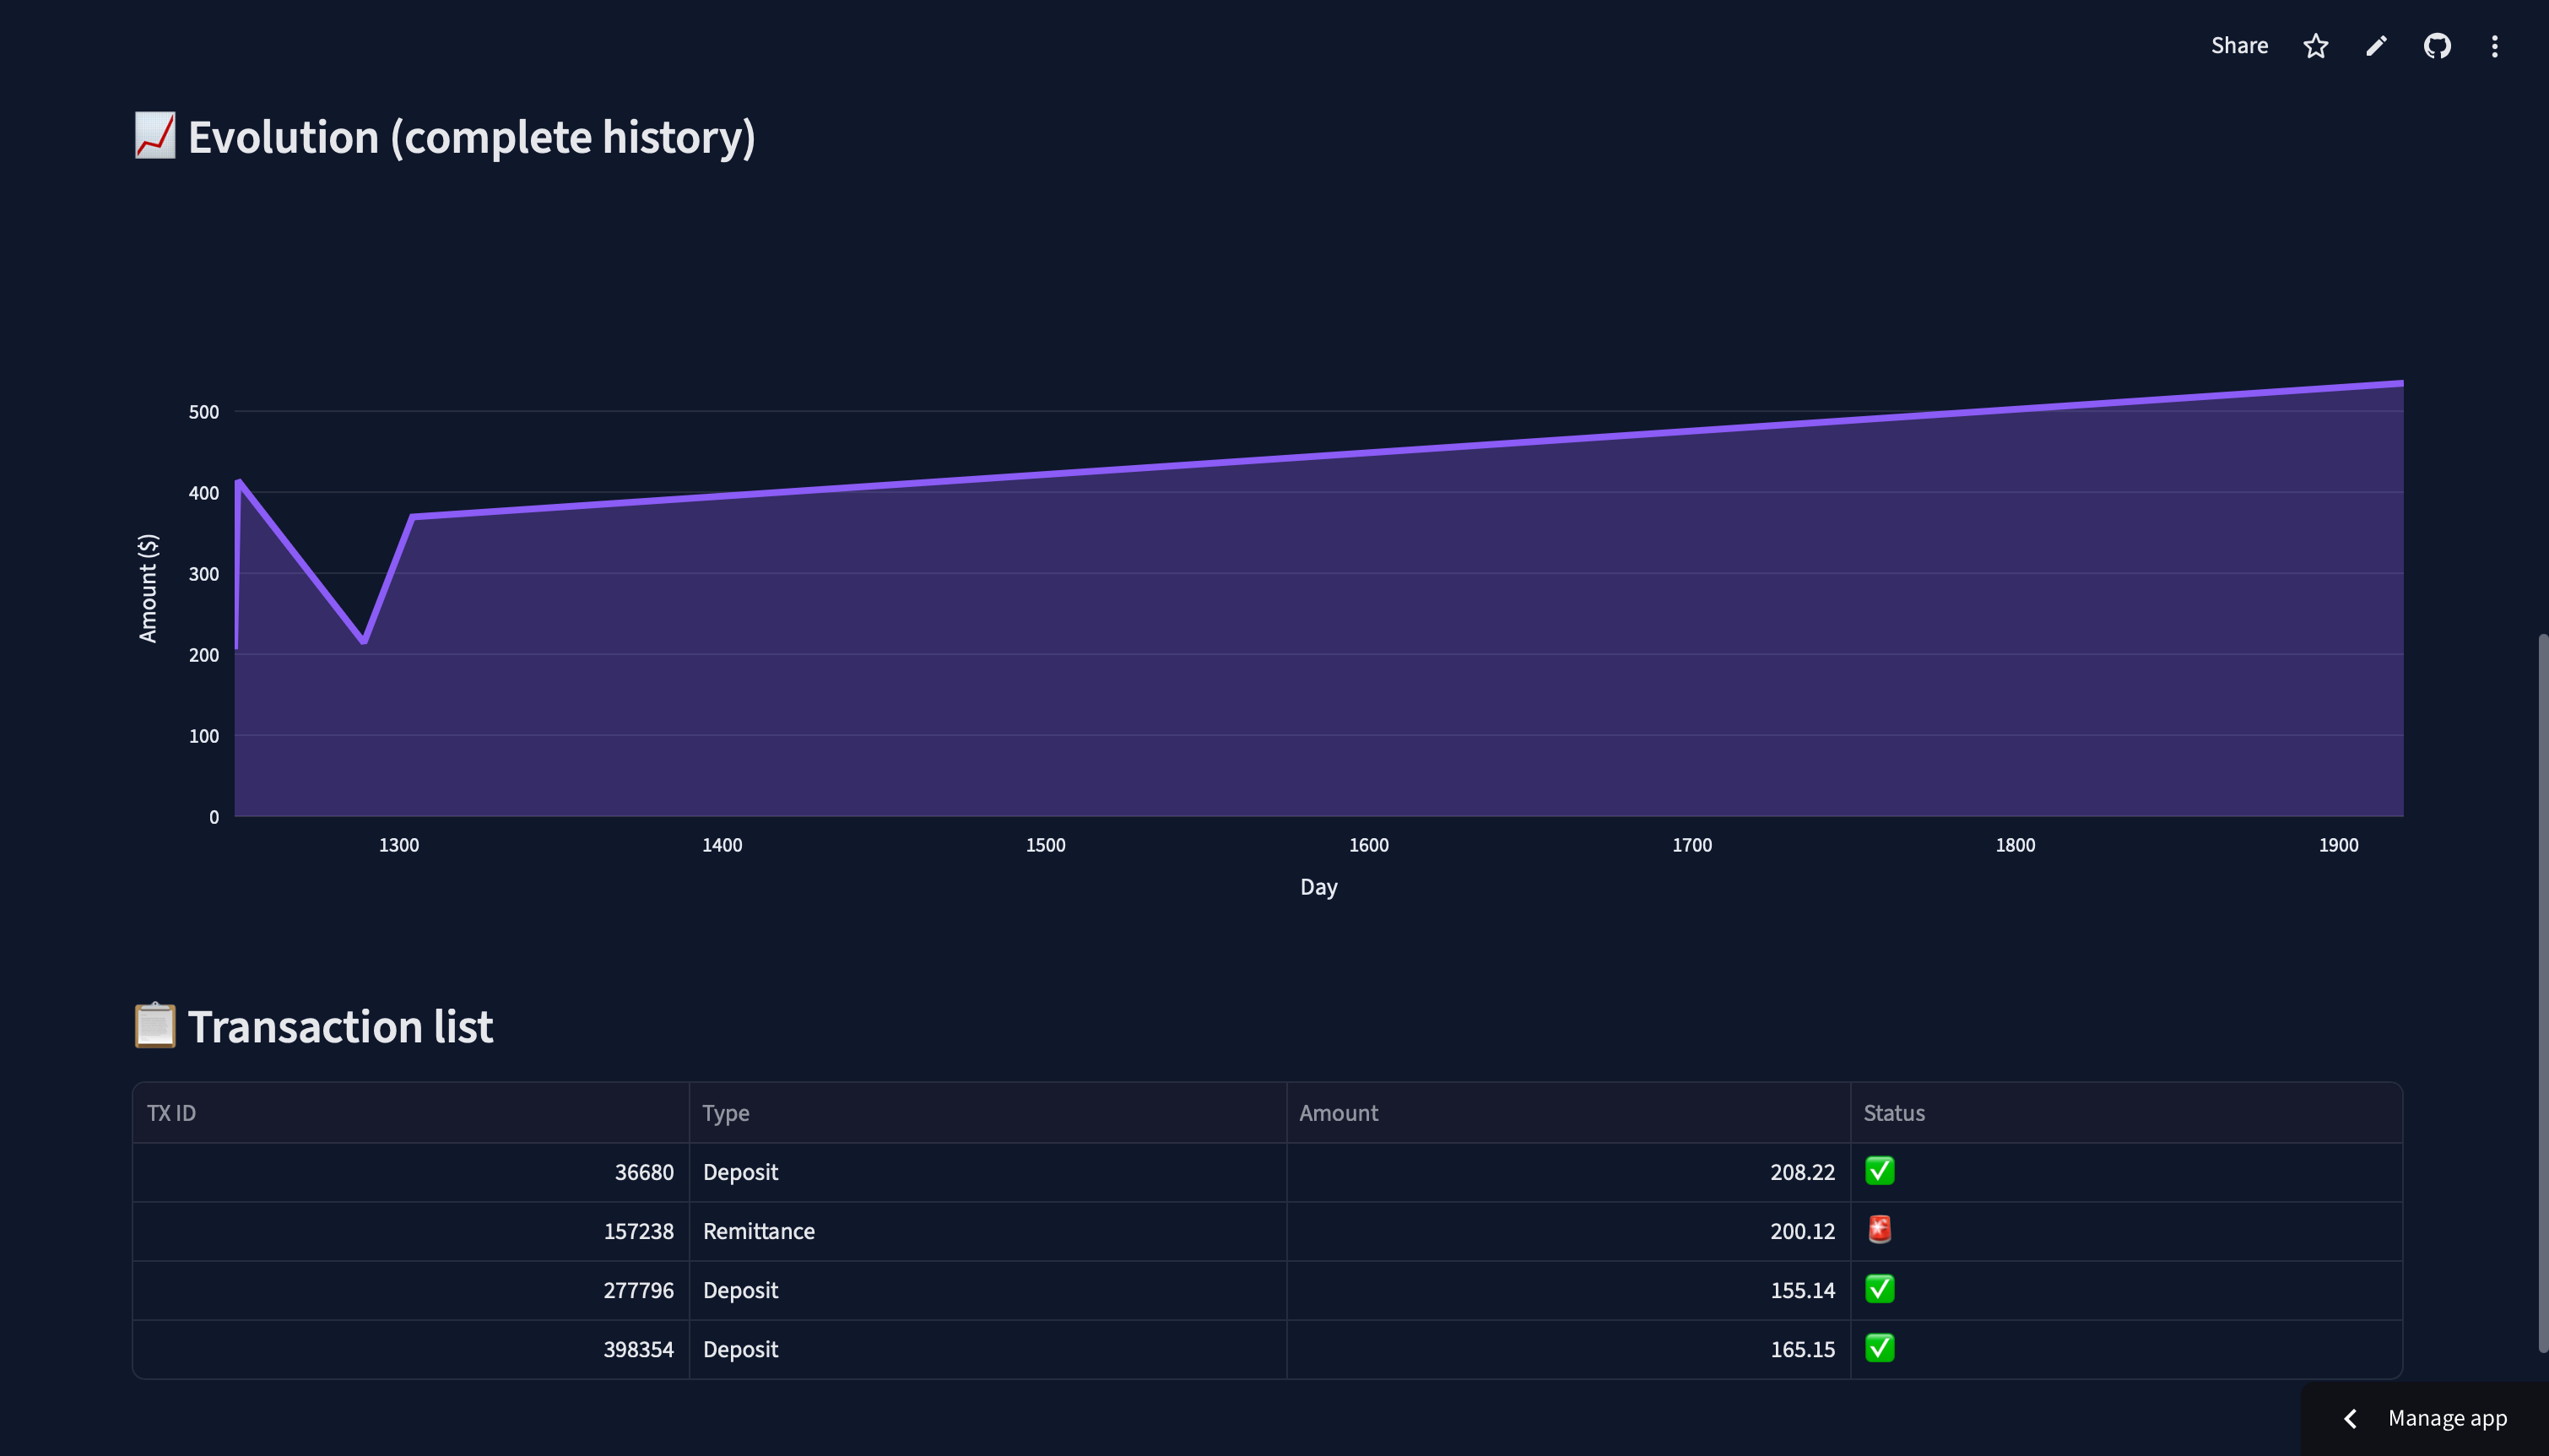The height and width of the screenshot is (1456, 2549).
Task: Click the chart emoji beside Evolution heading
Action: click(155, 136)
